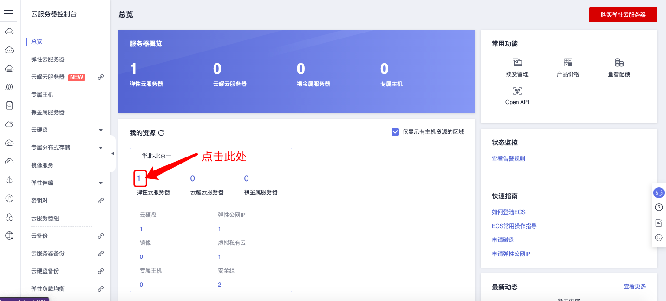Screen dimensions: 666x301
Task: Open the 查看告警规则 link
Action: coord(509,159)
